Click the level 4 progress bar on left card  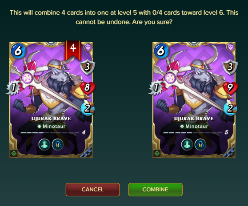(x=50, y=133)
